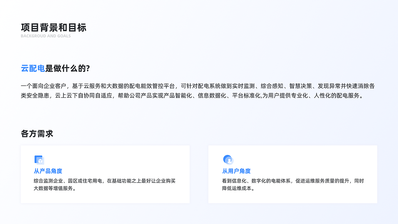Click the user avatar icon on the user card
This screenshot has width=398, height=224.
[x=228, y=160]
